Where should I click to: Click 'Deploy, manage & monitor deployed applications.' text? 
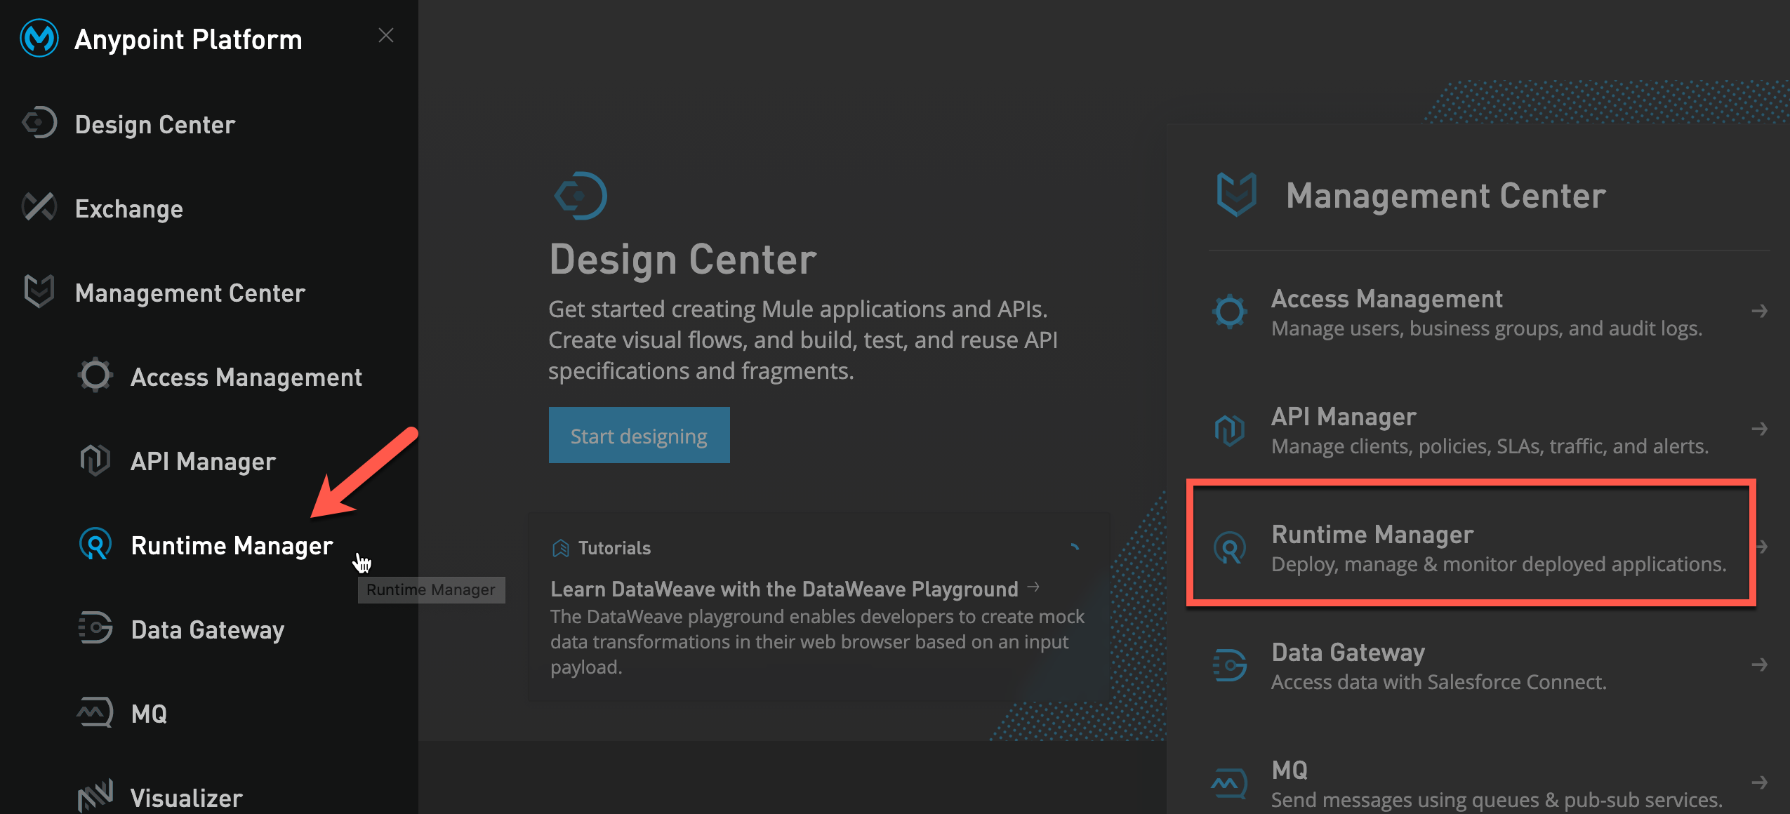coord(1499,564)
